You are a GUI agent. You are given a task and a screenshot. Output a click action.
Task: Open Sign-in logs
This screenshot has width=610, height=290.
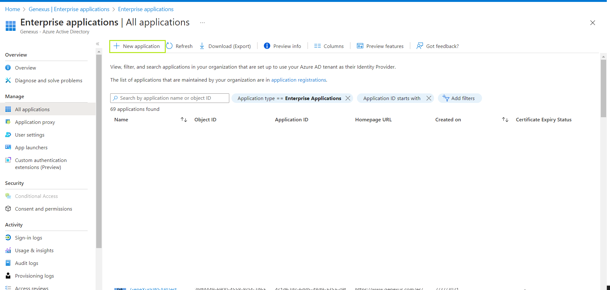click(28, 238)
